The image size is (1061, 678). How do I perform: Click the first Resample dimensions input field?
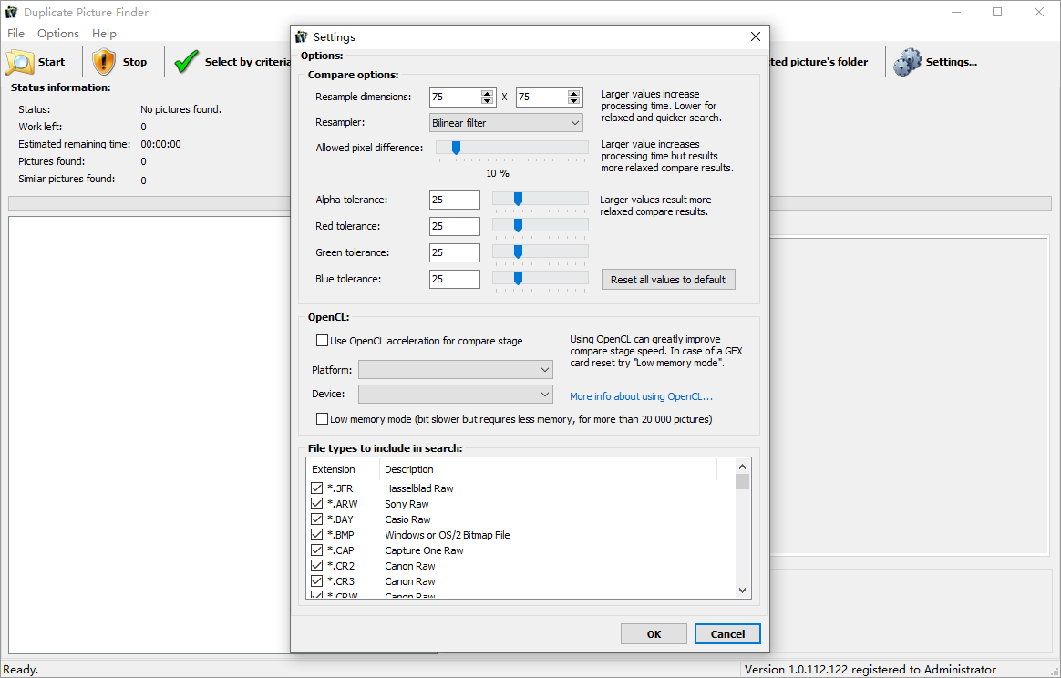(x=456, y=98)
